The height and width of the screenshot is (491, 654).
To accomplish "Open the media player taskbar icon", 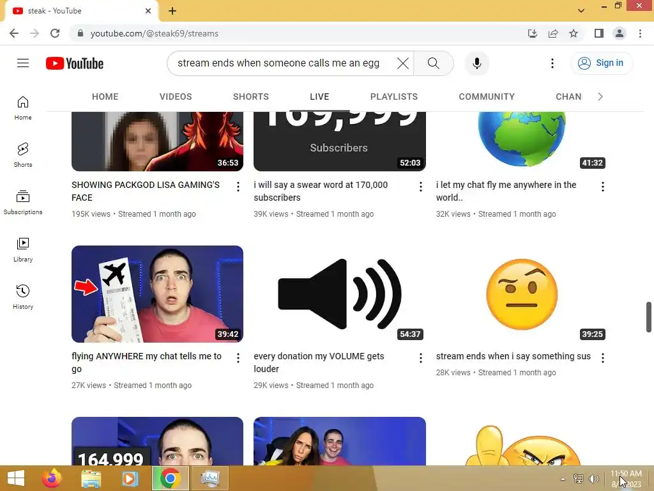I will (x=130, y=478).
